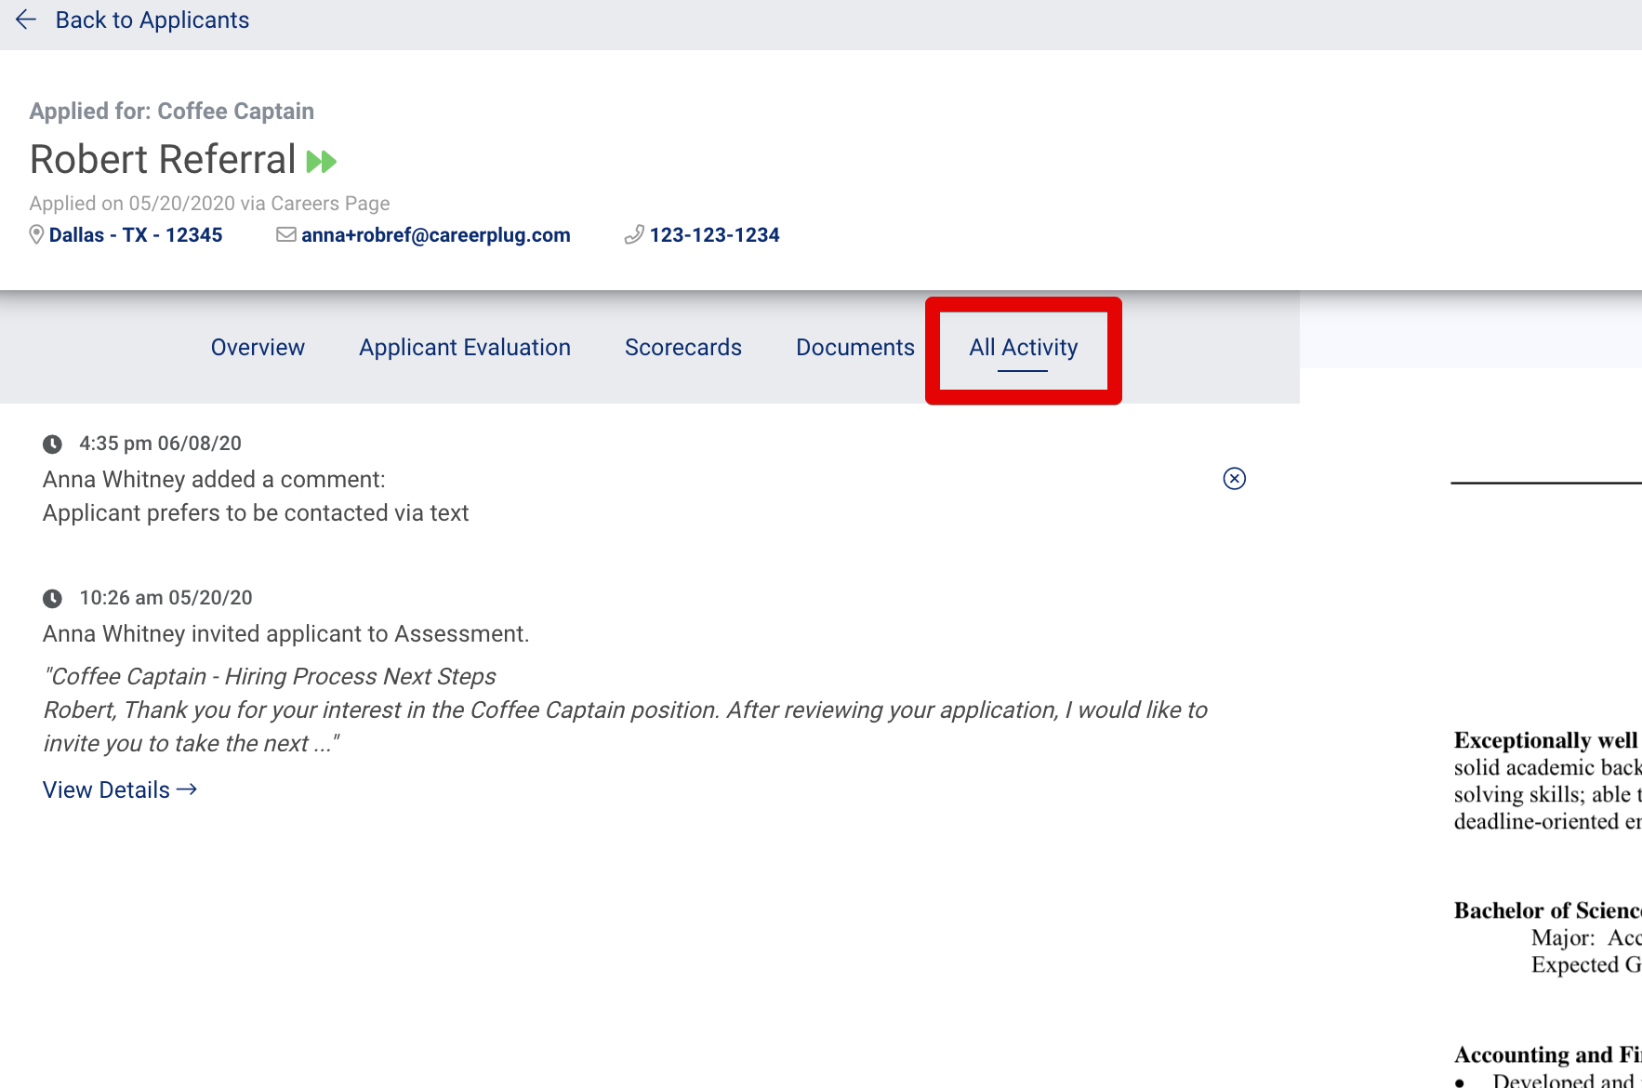The width and height of the screenshot is (1642, 1088).
Task: Click the envelope icon before the email address
Action: point(285,234)
